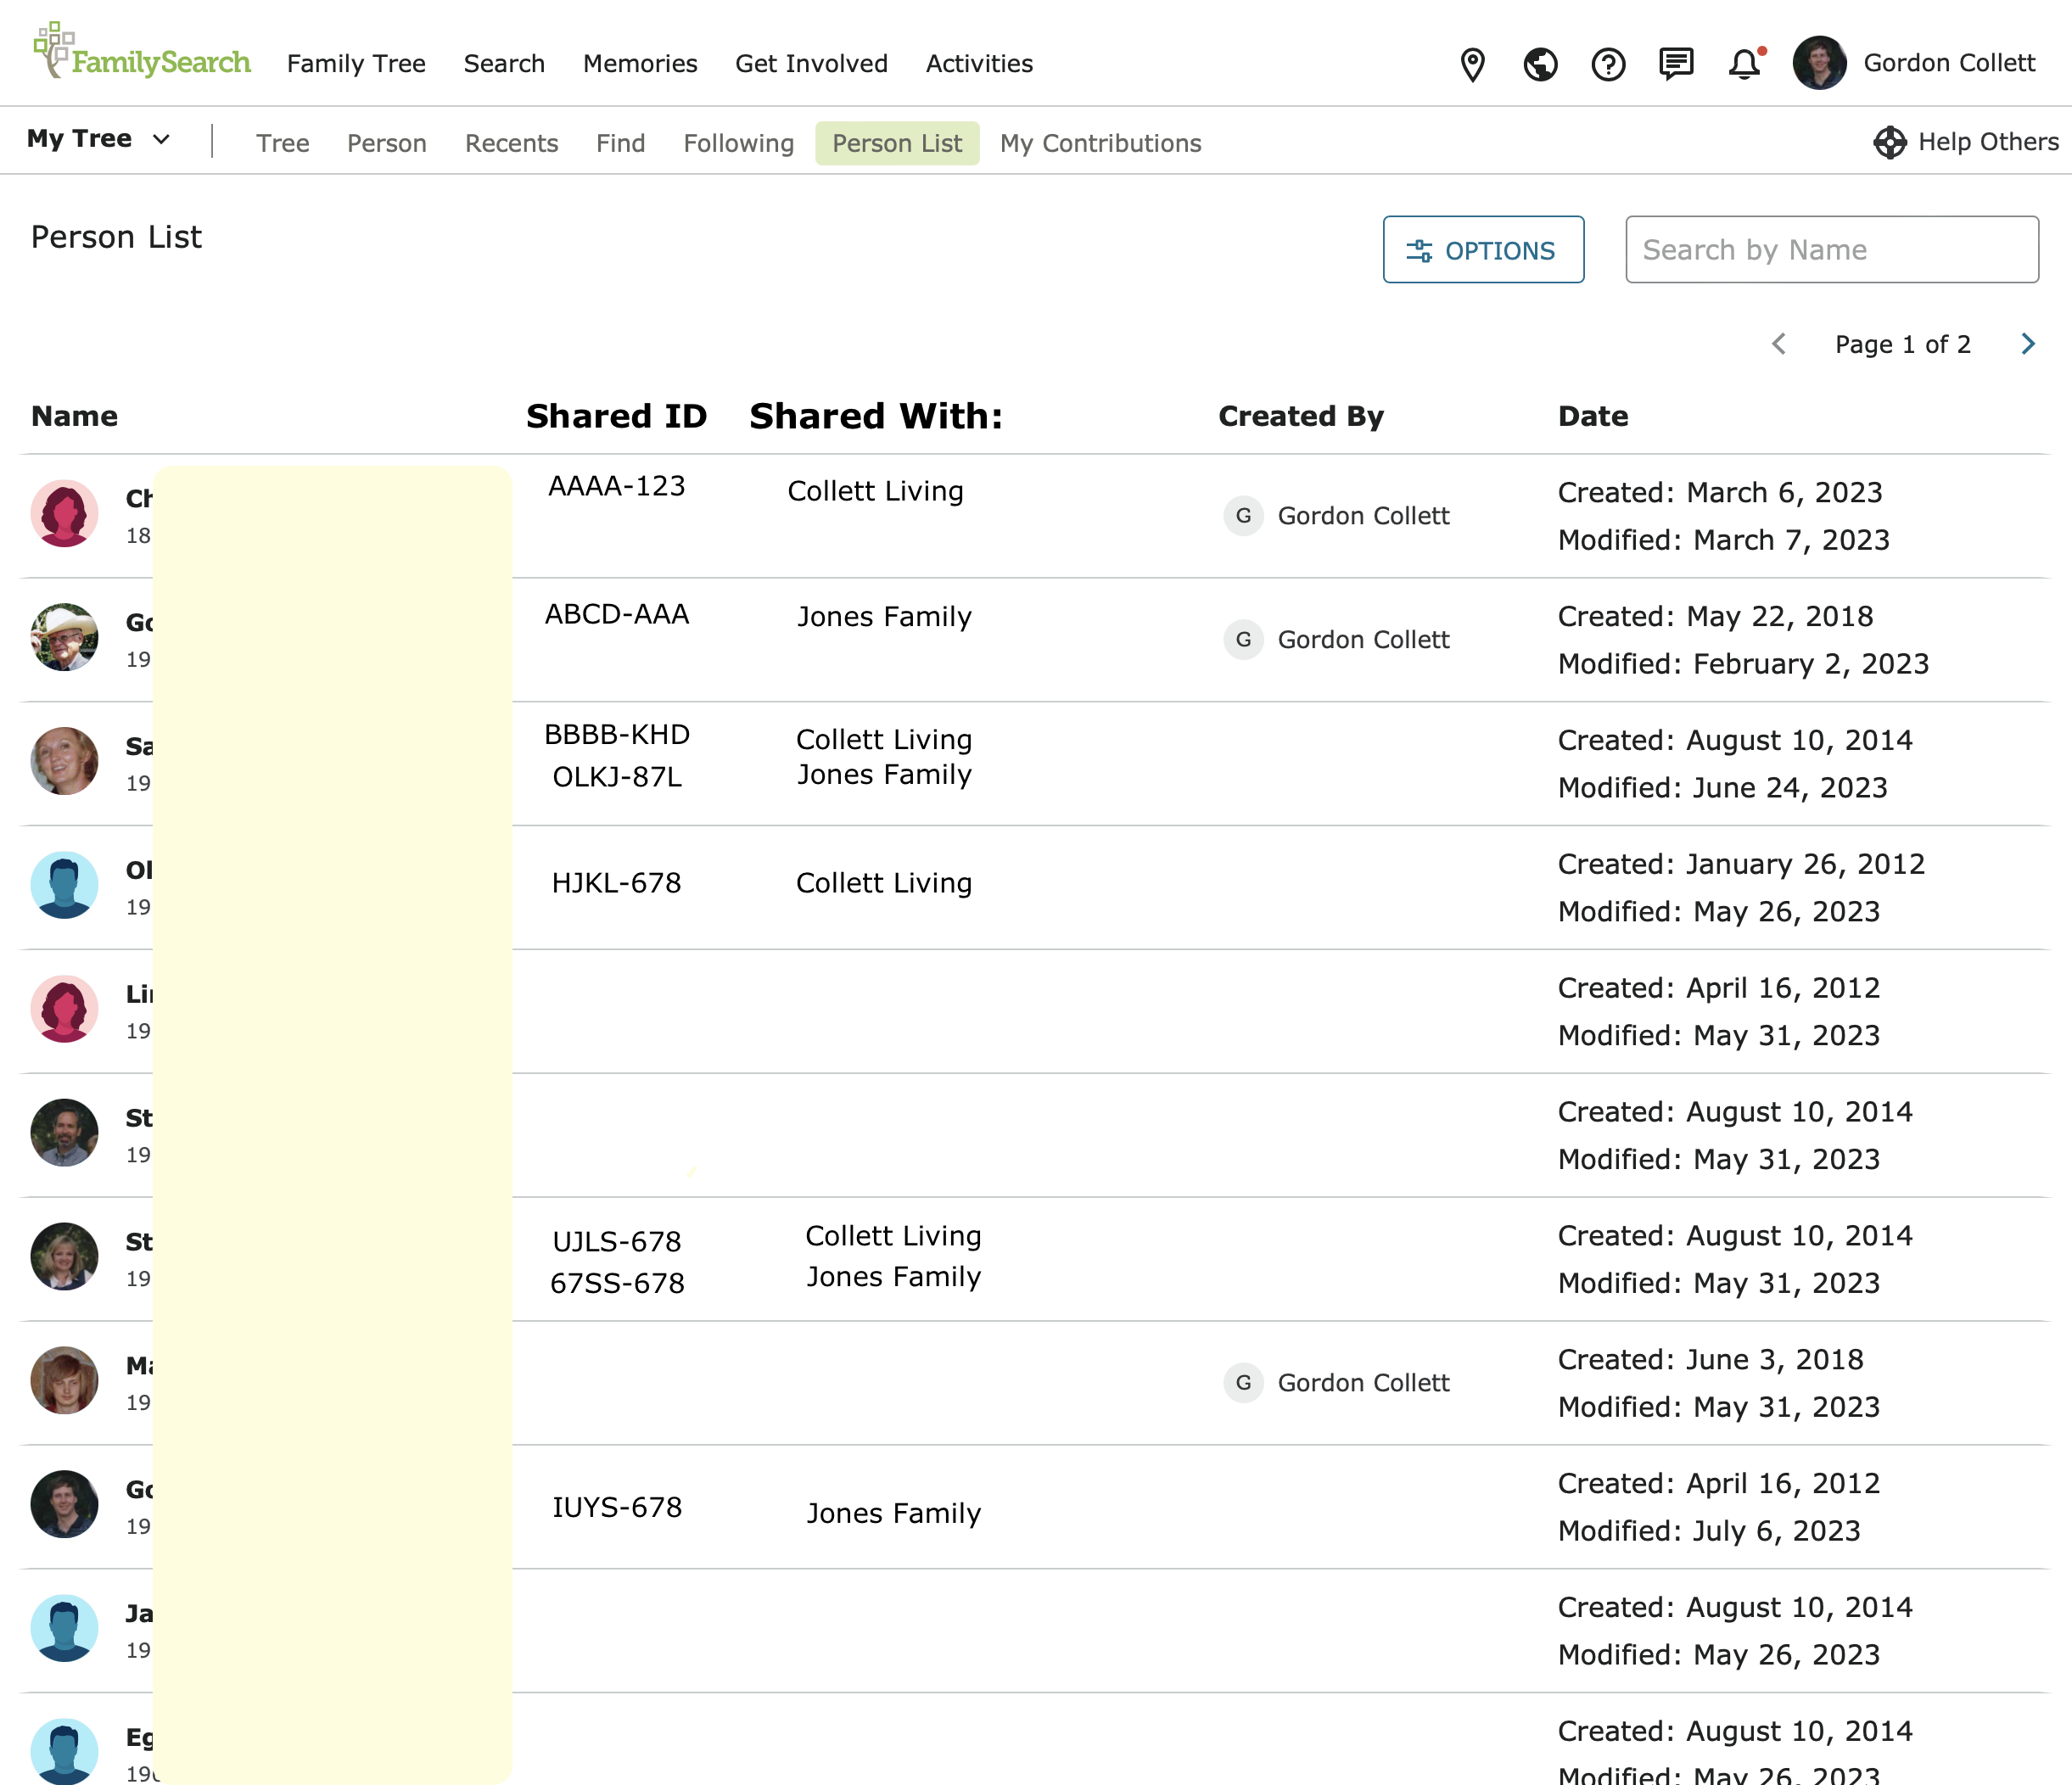Switch to the Following tab
Image resolution: width=2072 pixels, height=1785 pixels.
click(x=738, y=143)
